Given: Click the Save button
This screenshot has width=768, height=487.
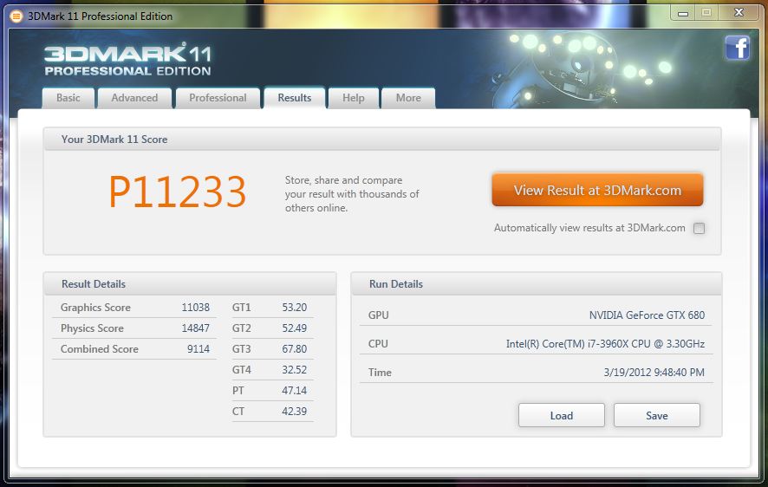Looking at the screenshot, I should (657, 416).
